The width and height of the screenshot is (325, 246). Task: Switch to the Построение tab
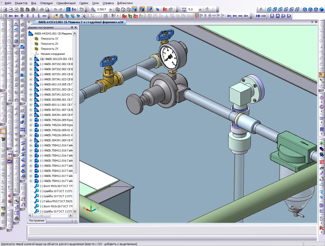click(37, 221)
